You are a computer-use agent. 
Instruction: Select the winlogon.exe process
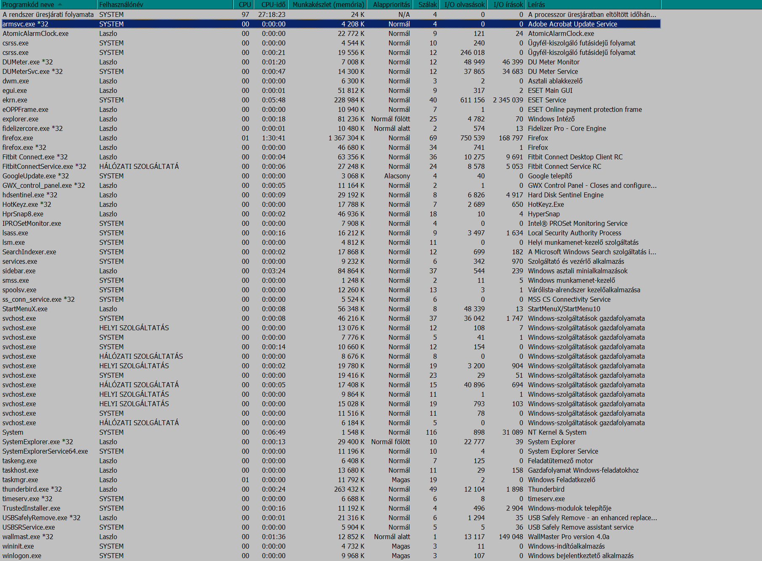(330, 556)
